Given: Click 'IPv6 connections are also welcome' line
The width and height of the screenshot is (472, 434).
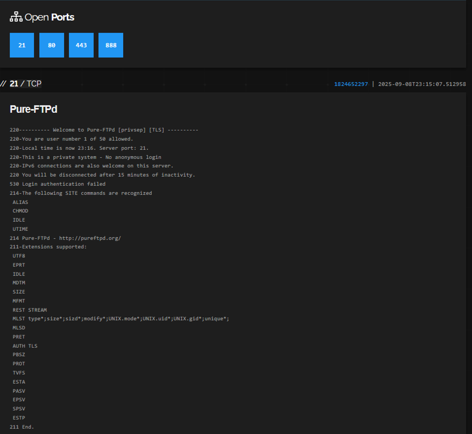Looking at the screenshot, I should click(91, 165).
